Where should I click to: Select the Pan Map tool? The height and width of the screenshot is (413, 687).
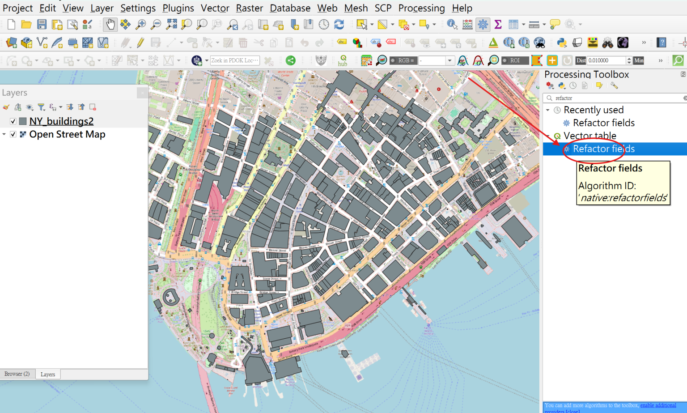coord(110,25)
